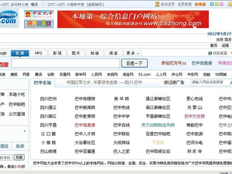Click 主页修复 link
The height and width of the screenshot is (174, 232).
[184, 4]
